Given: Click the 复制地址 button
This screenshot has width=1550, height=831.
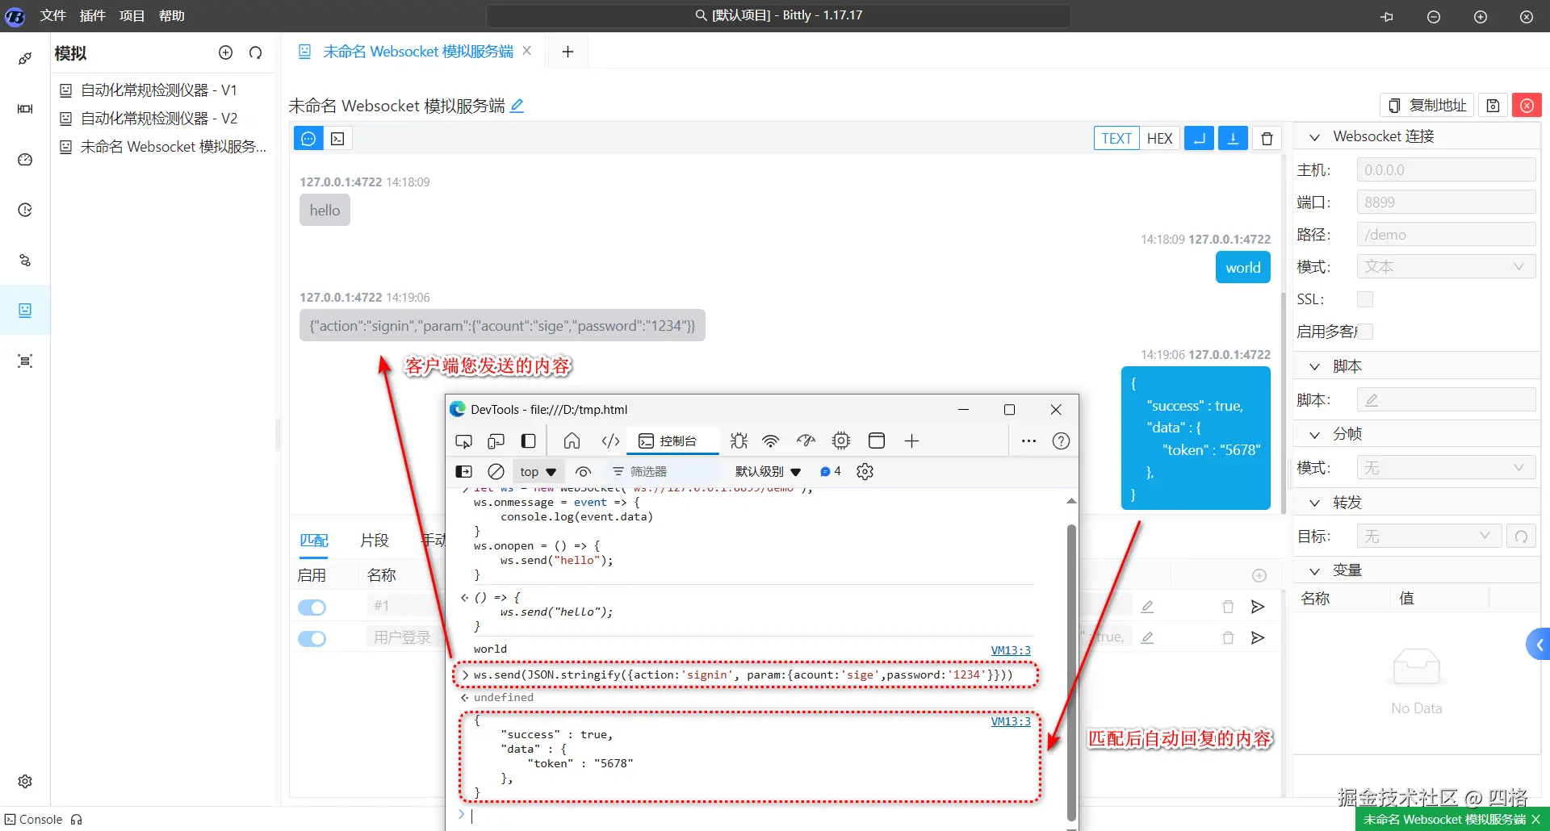Looking at the screenshot, I should (x=1426, y=106).
